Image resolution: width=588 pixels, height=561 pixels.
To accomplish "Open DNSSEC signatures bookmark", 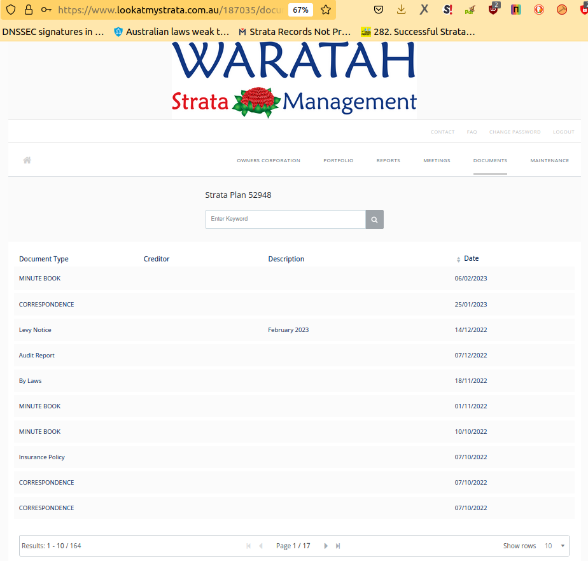I will coord(53,32).
